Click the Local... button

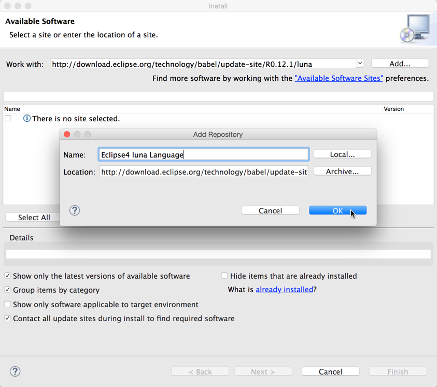point(342,154)
